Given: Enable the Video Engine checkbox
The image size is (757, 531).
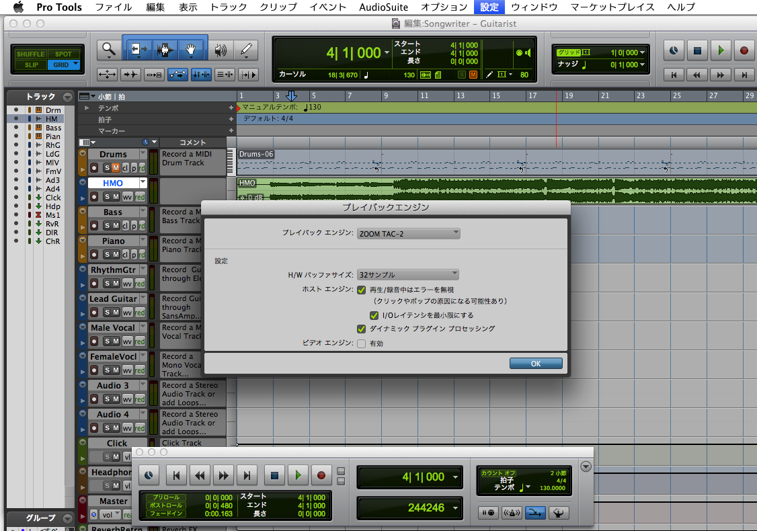Looking at the screenshot, I should pos(361,343).
